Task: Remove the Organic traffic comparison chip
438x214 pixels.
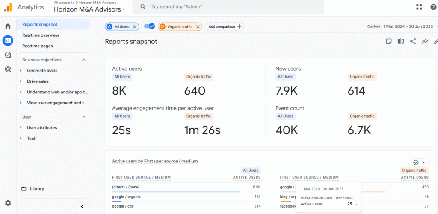Action: pos(198,26)
